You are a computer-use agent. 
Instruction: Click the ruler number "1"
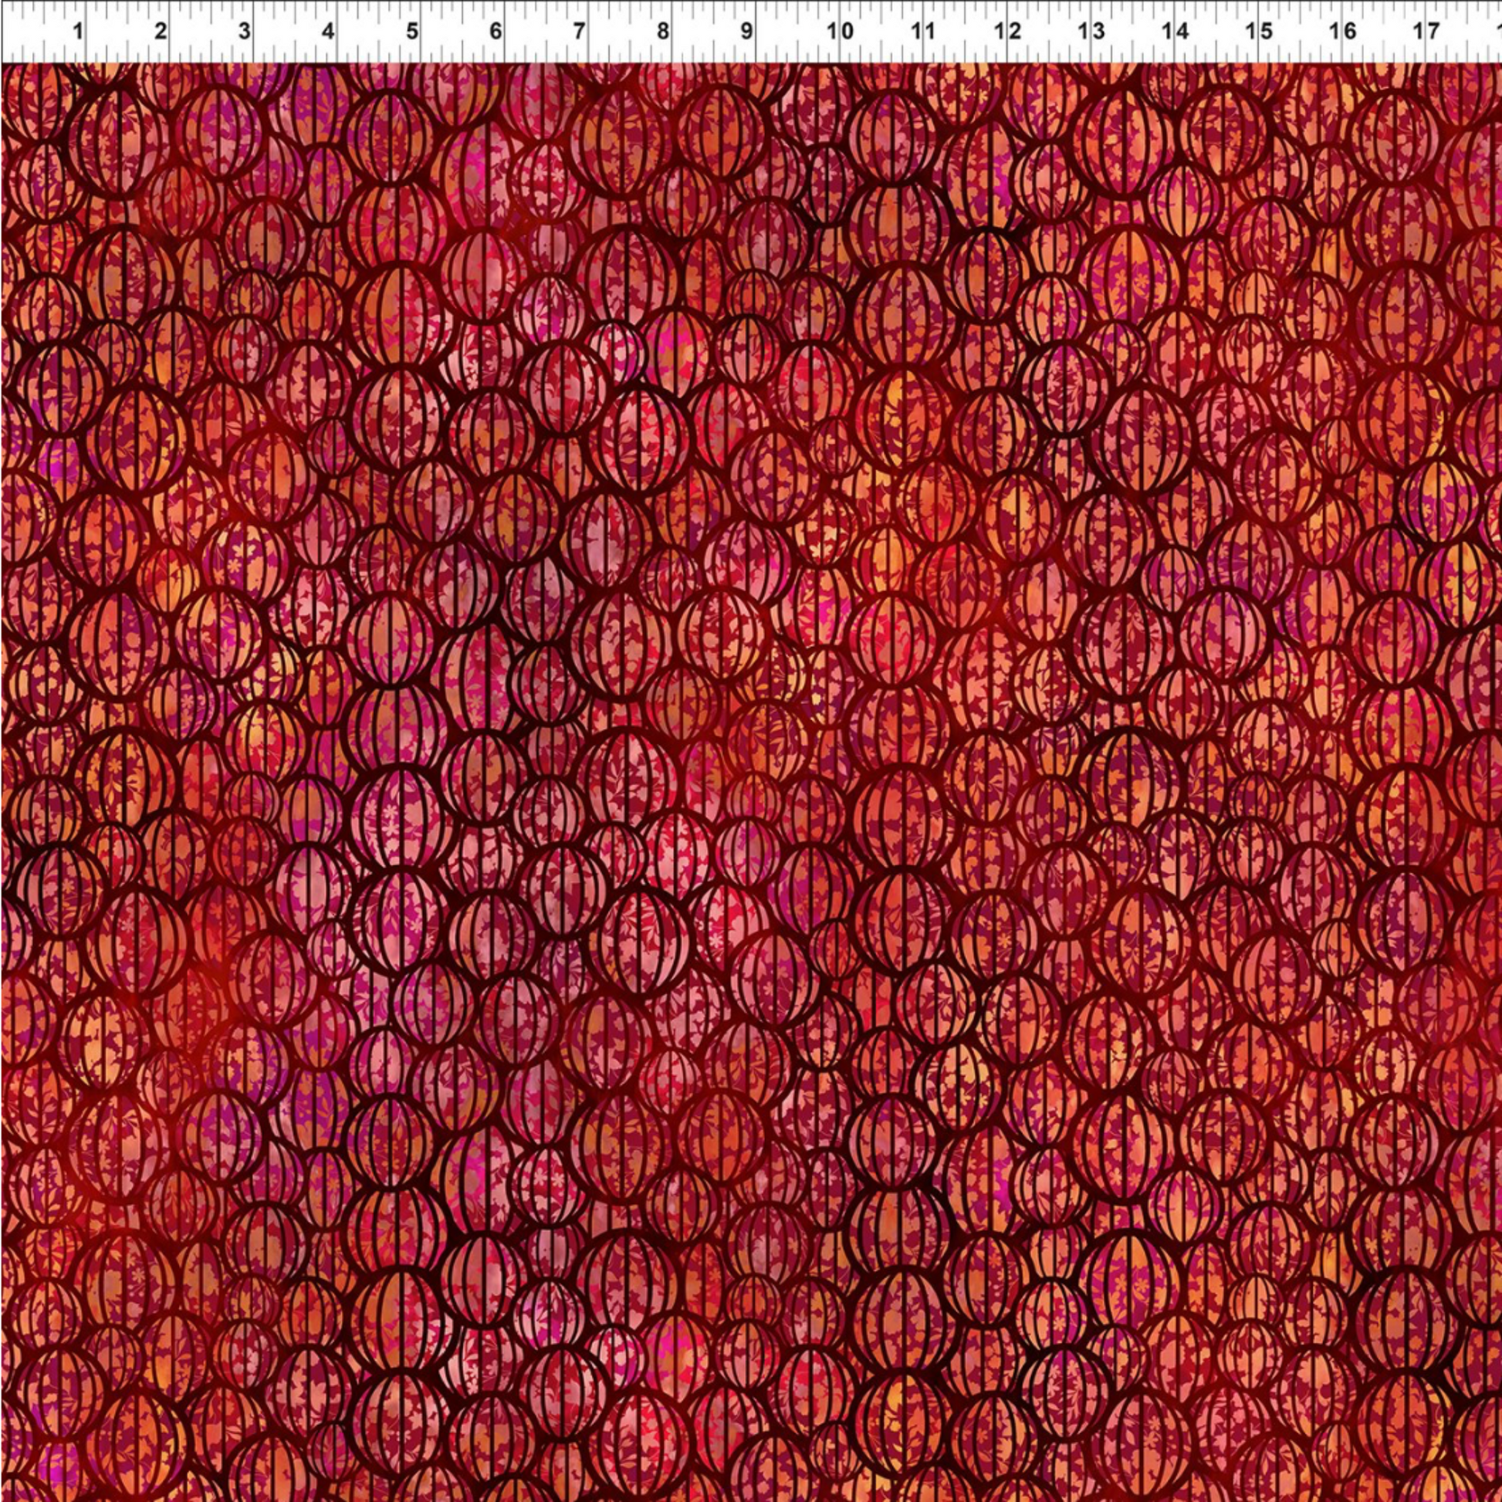tap(77, 32)
